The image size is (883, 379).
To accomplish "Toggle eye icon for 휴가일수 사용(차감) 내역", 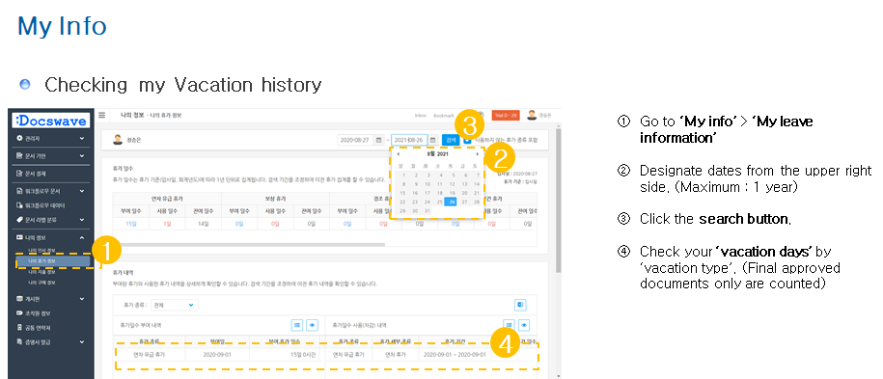I will (x=524, y=325).
